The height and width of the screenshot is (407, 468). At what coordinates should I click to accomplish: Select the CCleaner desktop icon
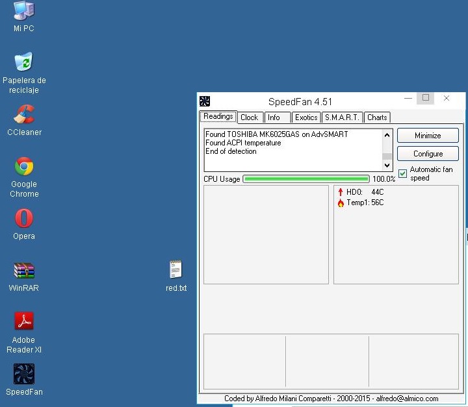tap(24, 120)
